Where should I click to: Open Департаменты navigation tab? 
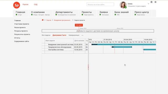(x=66, y=13)
